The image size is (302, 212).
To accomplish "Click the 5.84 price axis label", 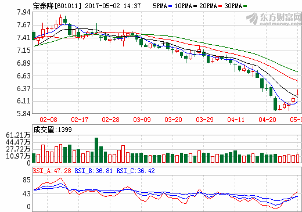I will 24,114.
